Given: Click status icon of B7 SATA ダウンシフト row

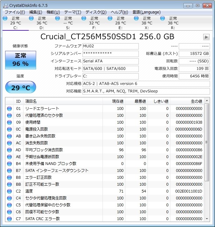Looking at the screenshot, I should (9, 171).
